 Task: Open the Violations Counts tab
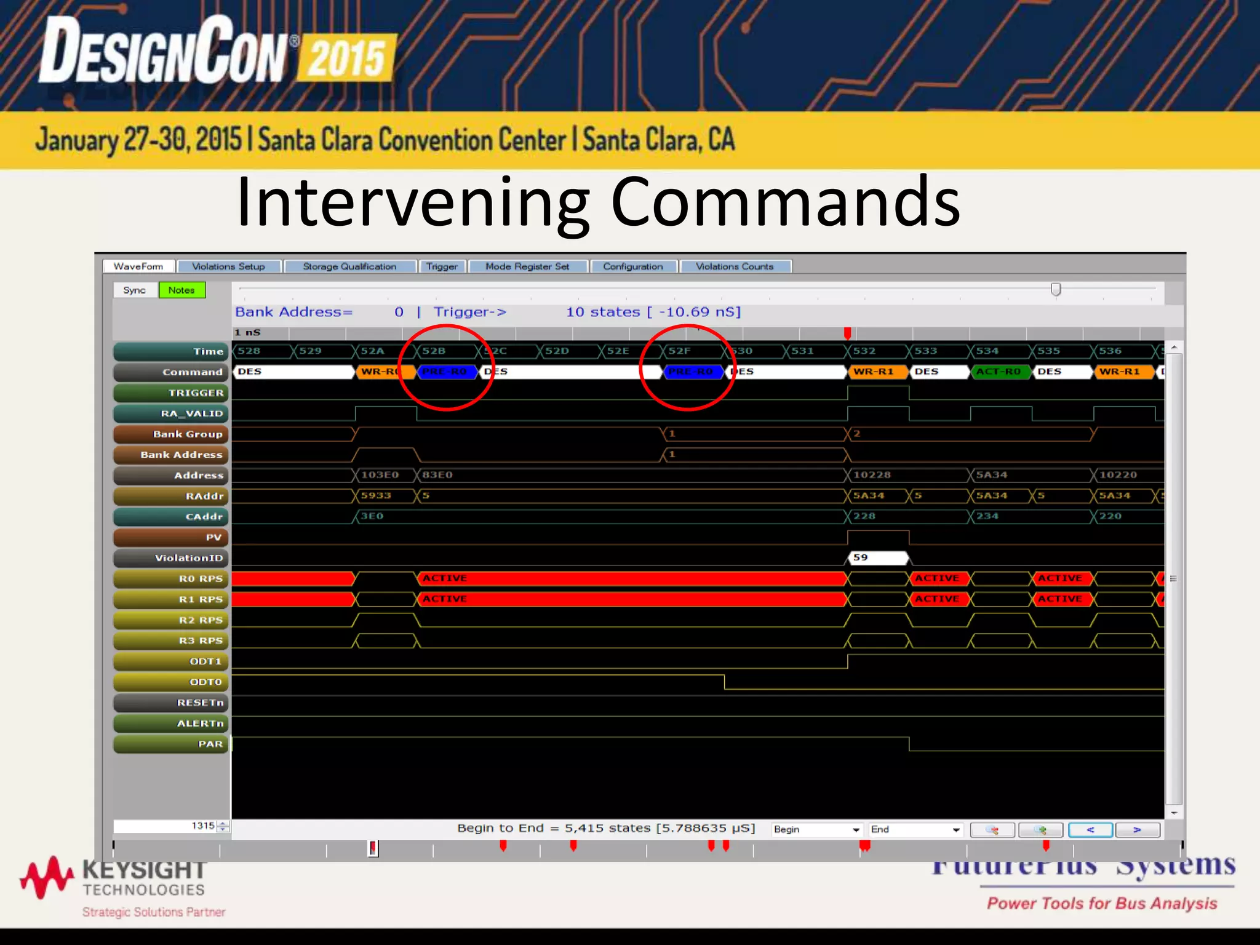pyautogui.click(x=735, y=266)
